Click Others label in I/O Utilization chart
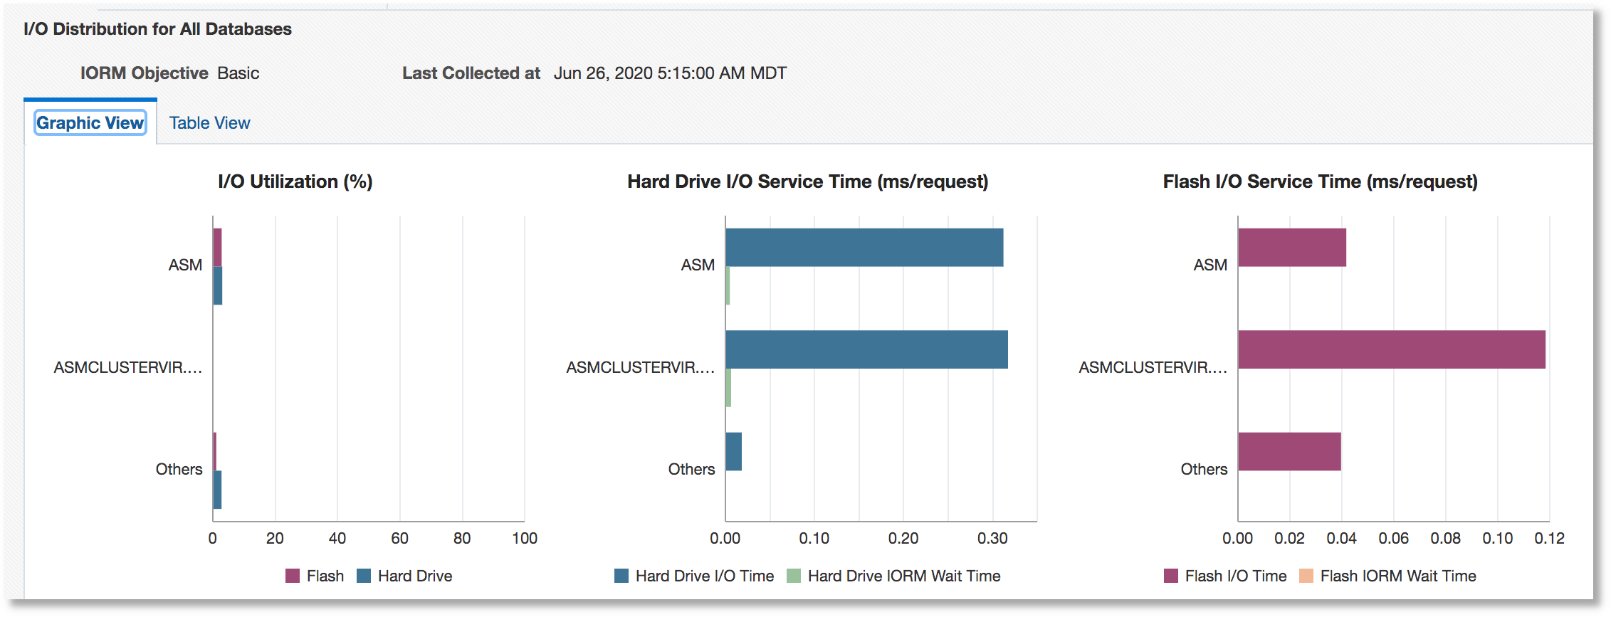Image resolution: width=1611 pixels, height=617 pixels. coord(179,469)
